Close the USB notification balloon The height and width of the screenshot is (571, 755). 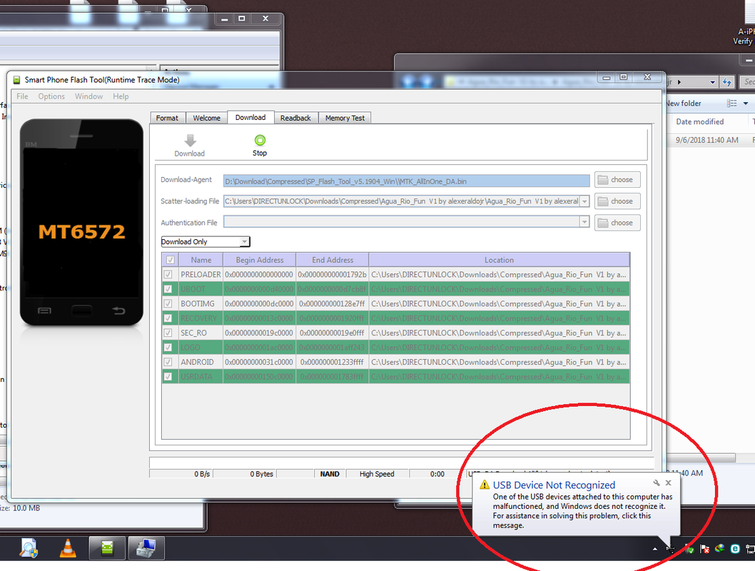point(669,482)
